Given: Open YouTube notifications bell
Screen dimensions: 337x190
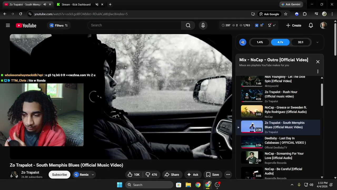Looking at the screenshot, I should pyautogui.click(x=311, y=25).
